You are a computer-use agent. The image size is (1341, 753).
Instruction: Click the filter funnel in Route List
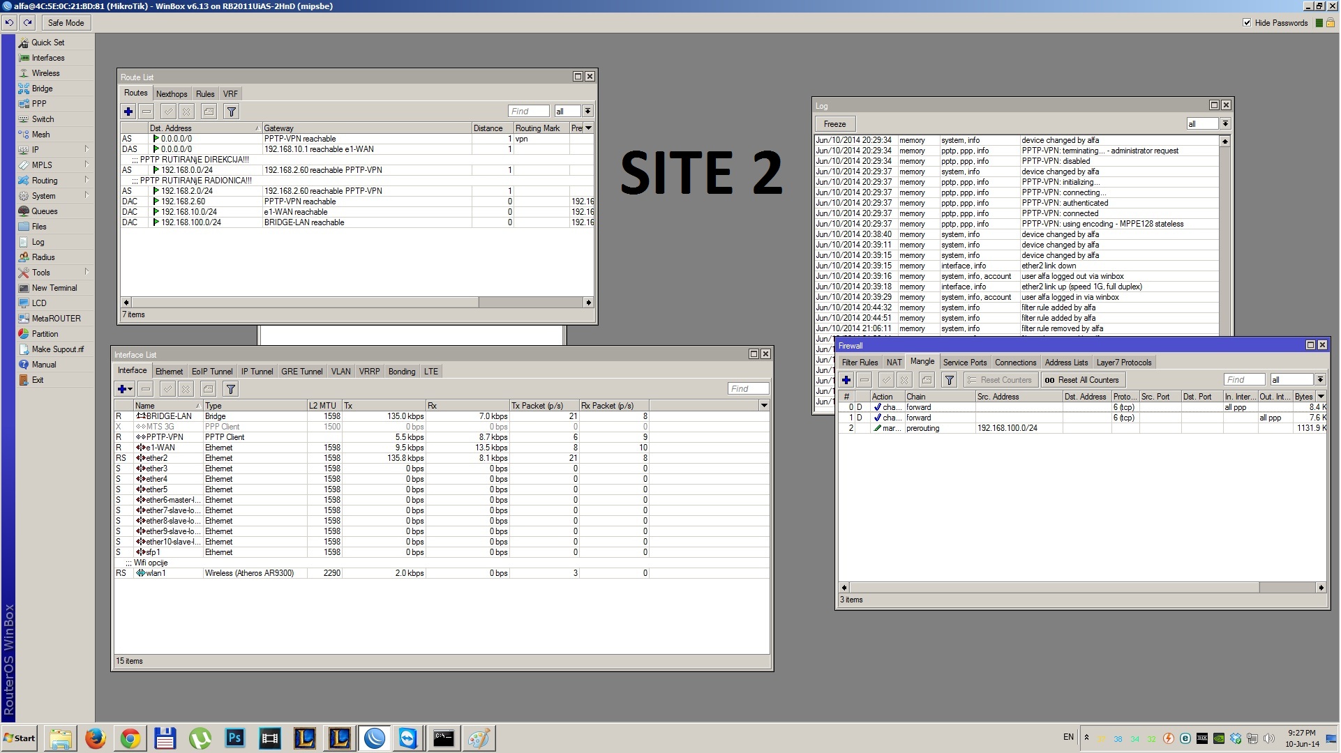coord(232,112)
